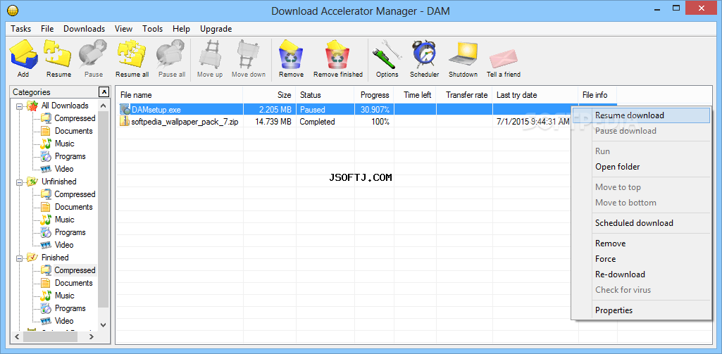Open the Scheduler alarm clock icon

click(425, 55)
